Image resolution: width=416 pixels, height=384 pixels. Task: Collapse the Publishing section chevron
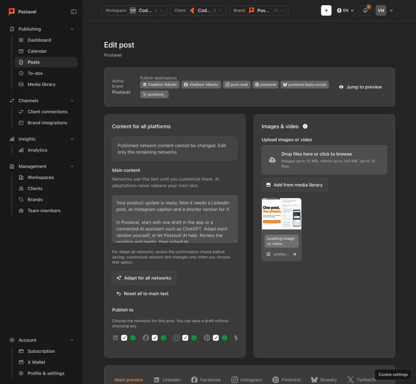pyautogui.click(x=72, y=29)
